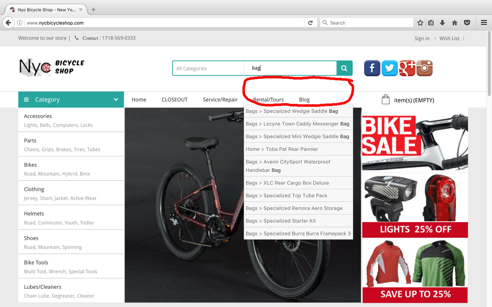Select the Nyc Bicycle Shop browser tab
The height and width of the screenshot is (307, 492).
click(x=46, y=10)
